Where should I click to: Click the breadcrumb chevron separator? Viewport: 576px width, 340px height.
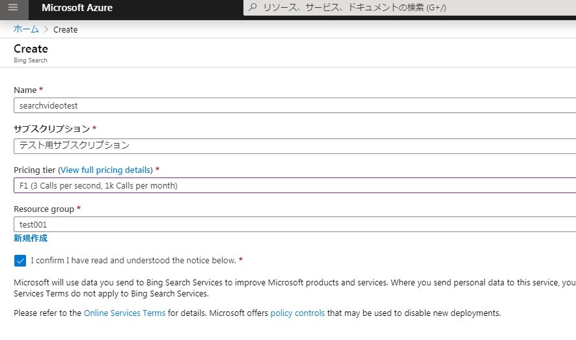[46, 30]
